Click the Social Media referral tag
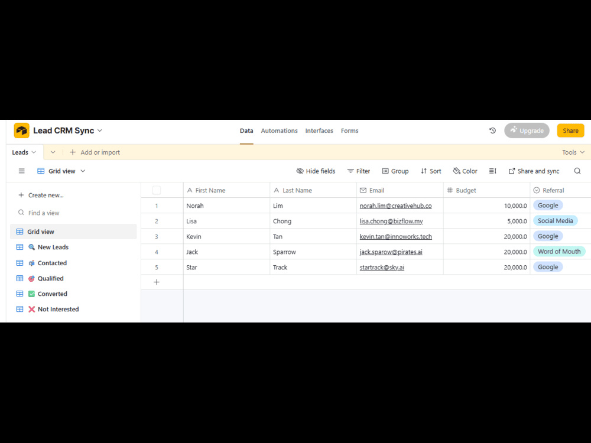Image resolution: width=591 pixels, height=443 pixels. [555, 221]
